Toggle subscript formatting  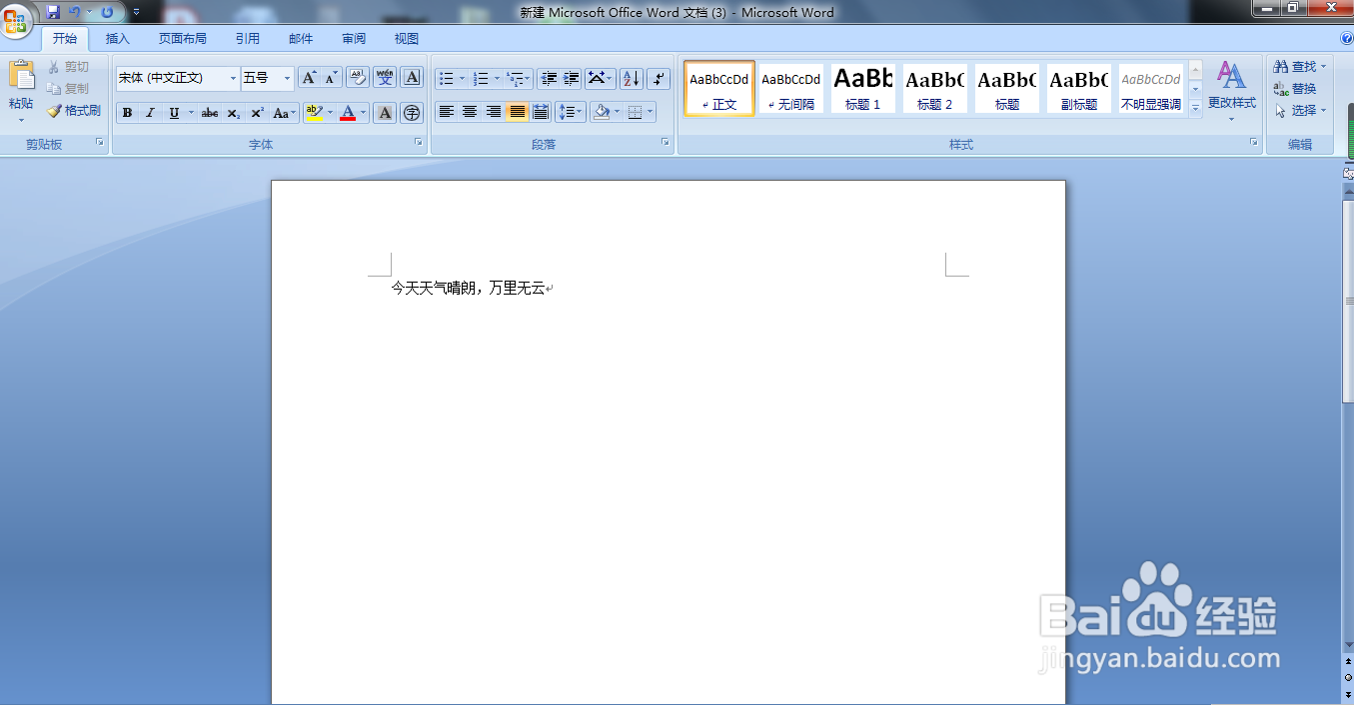coord(233,113)
